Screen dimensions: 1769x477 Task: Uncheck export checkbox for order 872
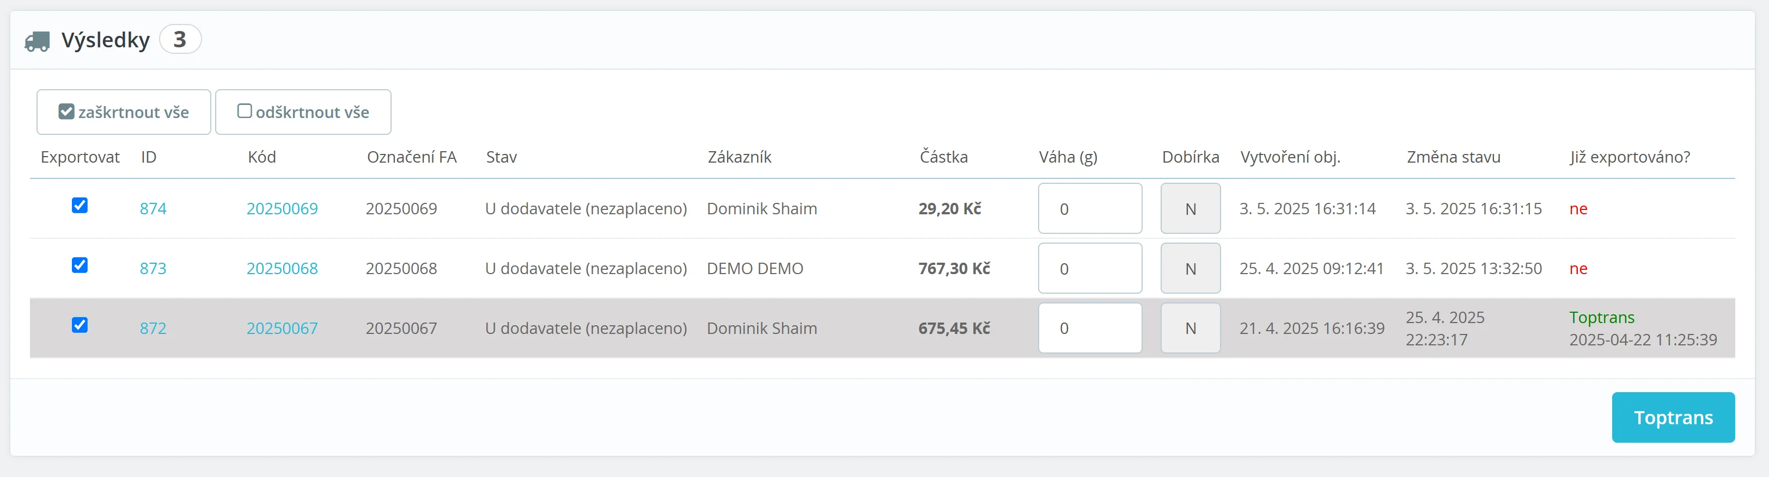click(80, 325)
